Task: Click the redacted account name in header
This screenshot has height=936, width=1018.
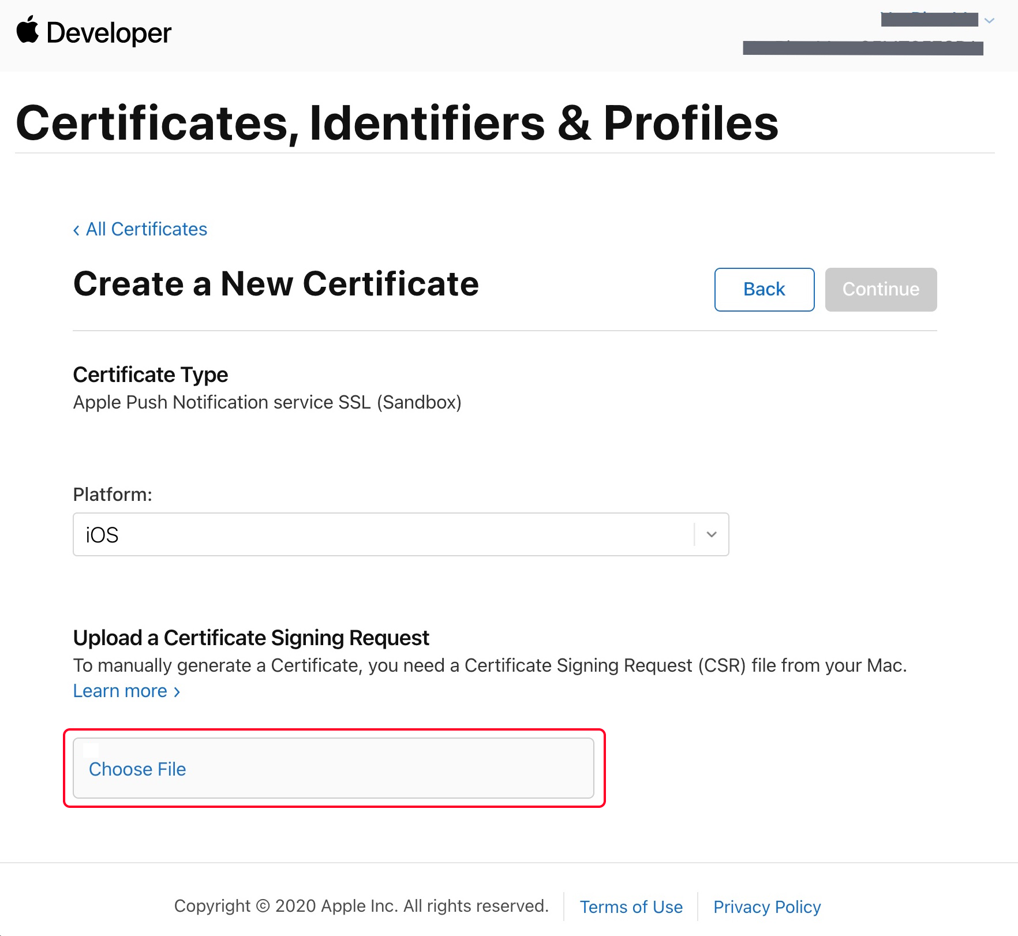Action: pyautogui.click(x=929, y=20)
